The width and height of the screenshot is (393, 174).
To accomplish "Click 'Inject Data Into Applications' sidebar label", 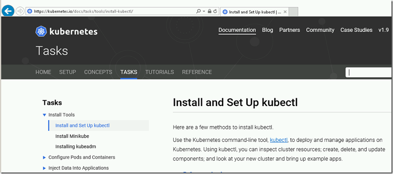I will coord(78,168).
